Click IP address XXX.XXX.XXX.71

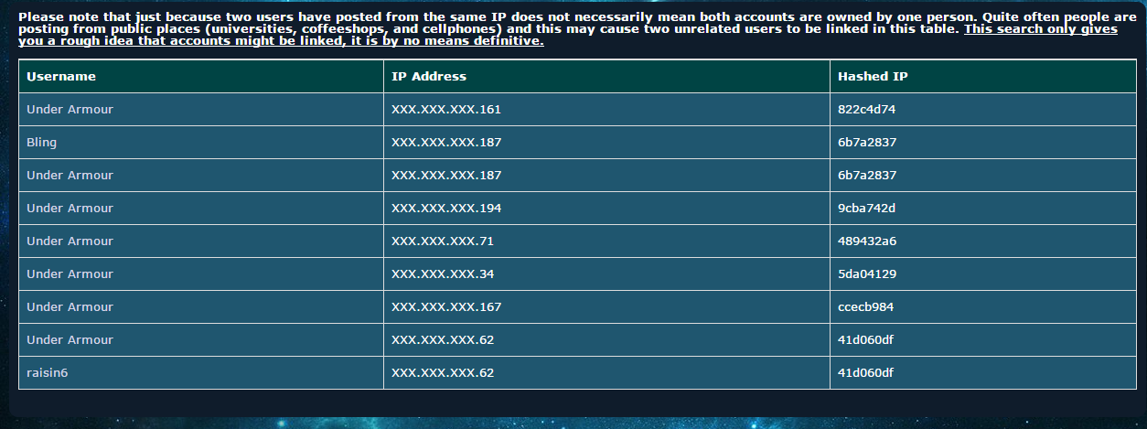click(x=443, y=241)
